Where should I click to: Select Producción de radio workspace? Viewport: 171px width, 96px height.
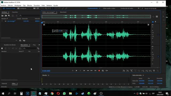pos(127,8)
